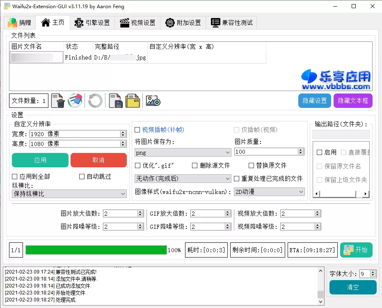Enable the 启用 checkbox in output path panel
This screenshot has width=382, height=308.
(320, 153)
